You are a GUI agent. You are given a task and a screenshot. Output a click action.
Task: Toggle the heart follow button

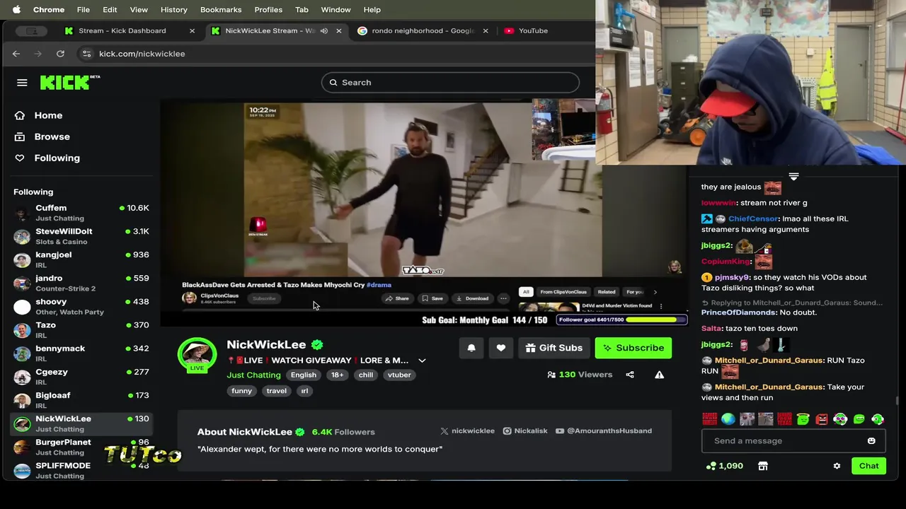pos(500,348)
